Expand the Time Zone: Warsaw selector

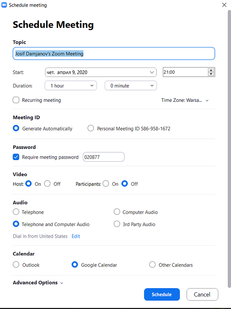click(185, 100)
